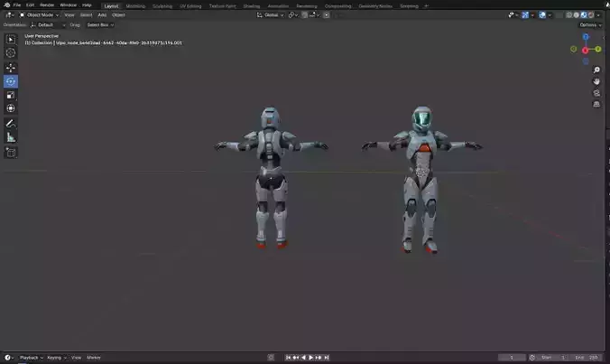Image resolution: width=610 pixels, height=364 pixels.
Task: Switch to solid viewport shading
Action: [577, 15]
